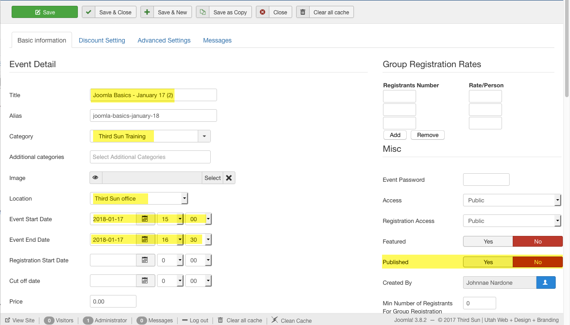
Task: Set Published to Yes
Action: click(488, 262)
